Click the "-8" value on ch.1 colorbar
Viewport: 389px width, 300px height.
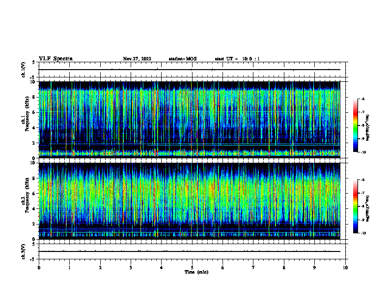[362, 125]
